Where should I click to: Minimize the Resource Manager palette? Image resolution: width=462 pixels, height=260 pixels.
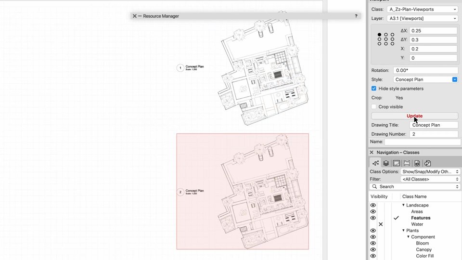tap(140, 16)
